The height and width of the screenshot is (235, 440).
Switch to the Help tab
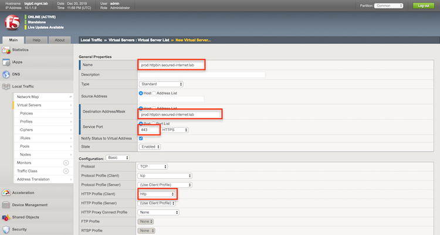[x=36, y=40]
